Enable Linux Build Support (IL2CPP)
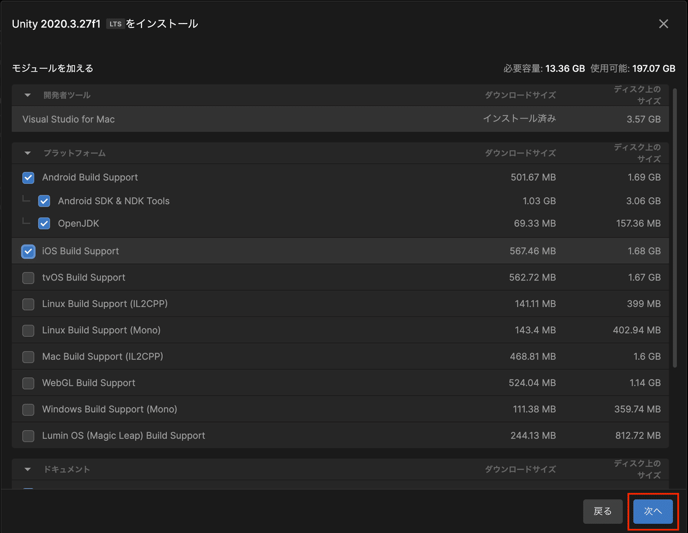The image size is (688, 533). pos(28,304)
